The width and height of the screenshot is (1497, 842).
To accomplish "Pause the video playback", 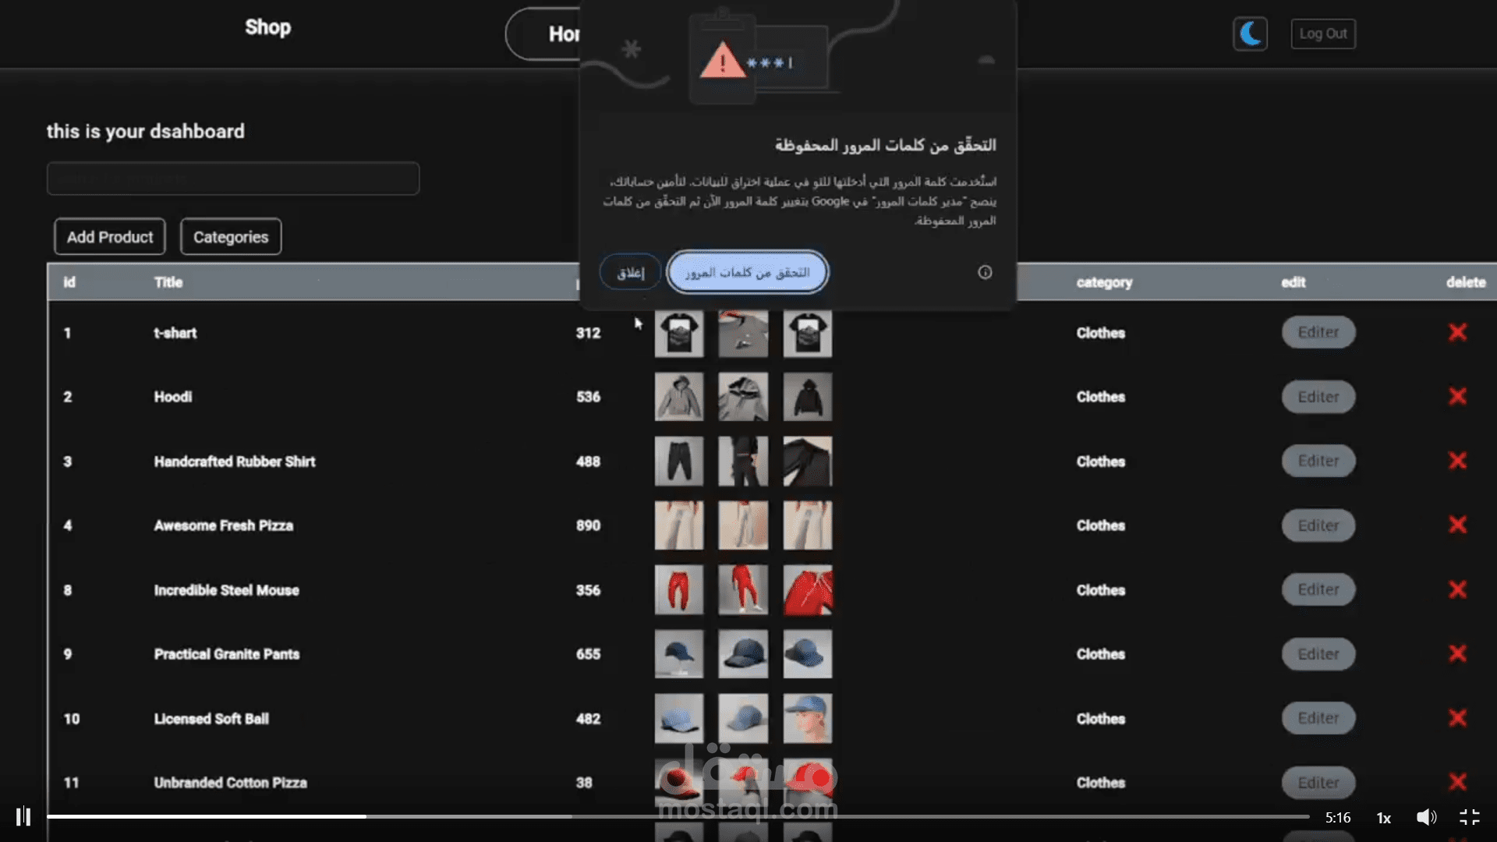I will (x=23, y=816).
